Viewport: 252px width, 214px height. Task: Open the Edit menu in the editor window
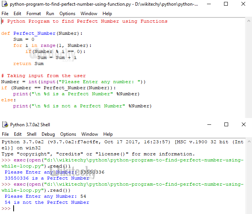coord(18,14)
